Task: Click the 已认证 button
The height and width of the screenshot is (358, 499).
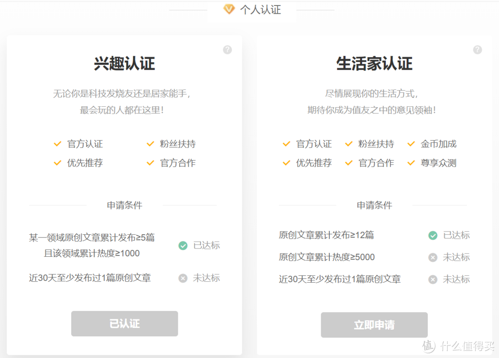Action: 124,323
